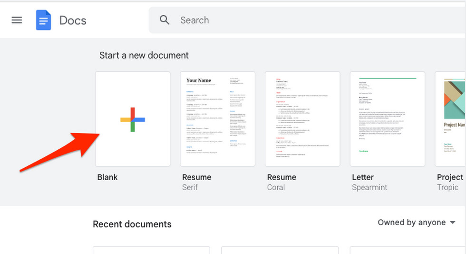Open the second recent document card
Viewport: 466px width, 254px height.
pyautogui.click(x=280, y=250)
